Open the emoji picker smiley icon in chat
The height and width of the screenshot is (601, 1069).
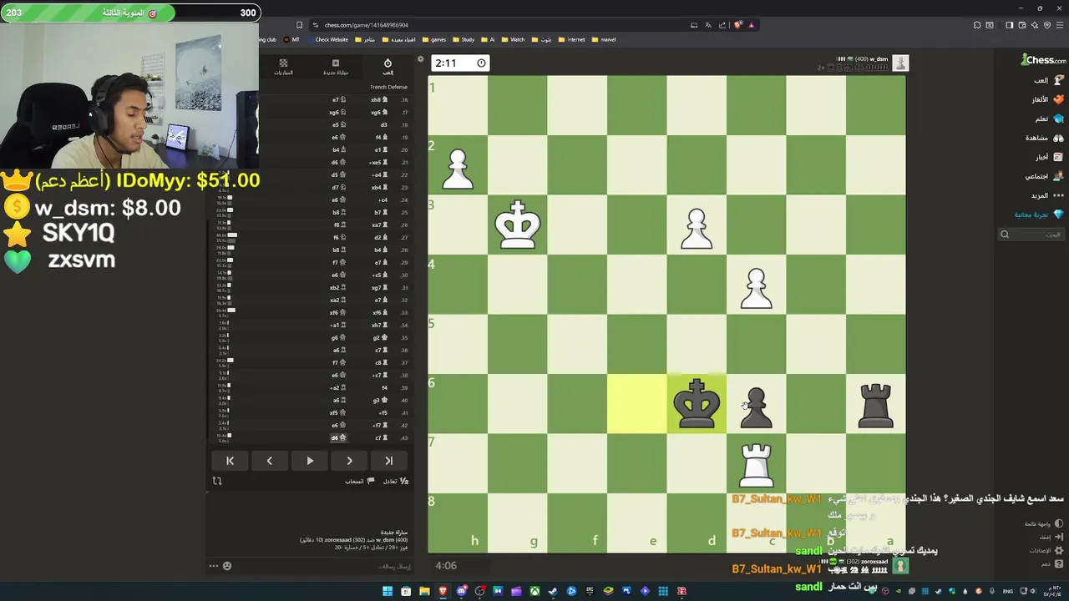pos(226,566)
